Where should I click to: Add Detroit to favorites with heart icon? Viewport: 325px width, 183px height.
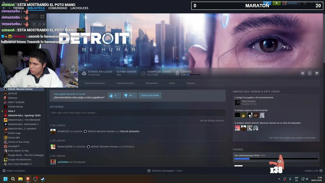click(317, 73)
